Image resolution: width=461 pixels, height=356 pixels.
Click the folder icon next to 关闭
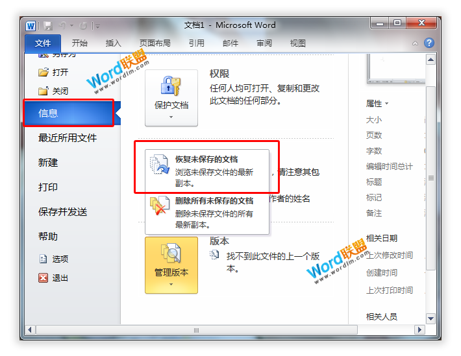44,91
